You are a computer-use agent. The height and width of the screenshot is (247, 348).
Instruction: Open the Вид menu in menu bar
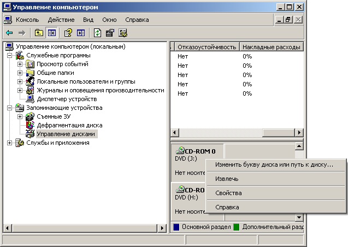(89, 20)
